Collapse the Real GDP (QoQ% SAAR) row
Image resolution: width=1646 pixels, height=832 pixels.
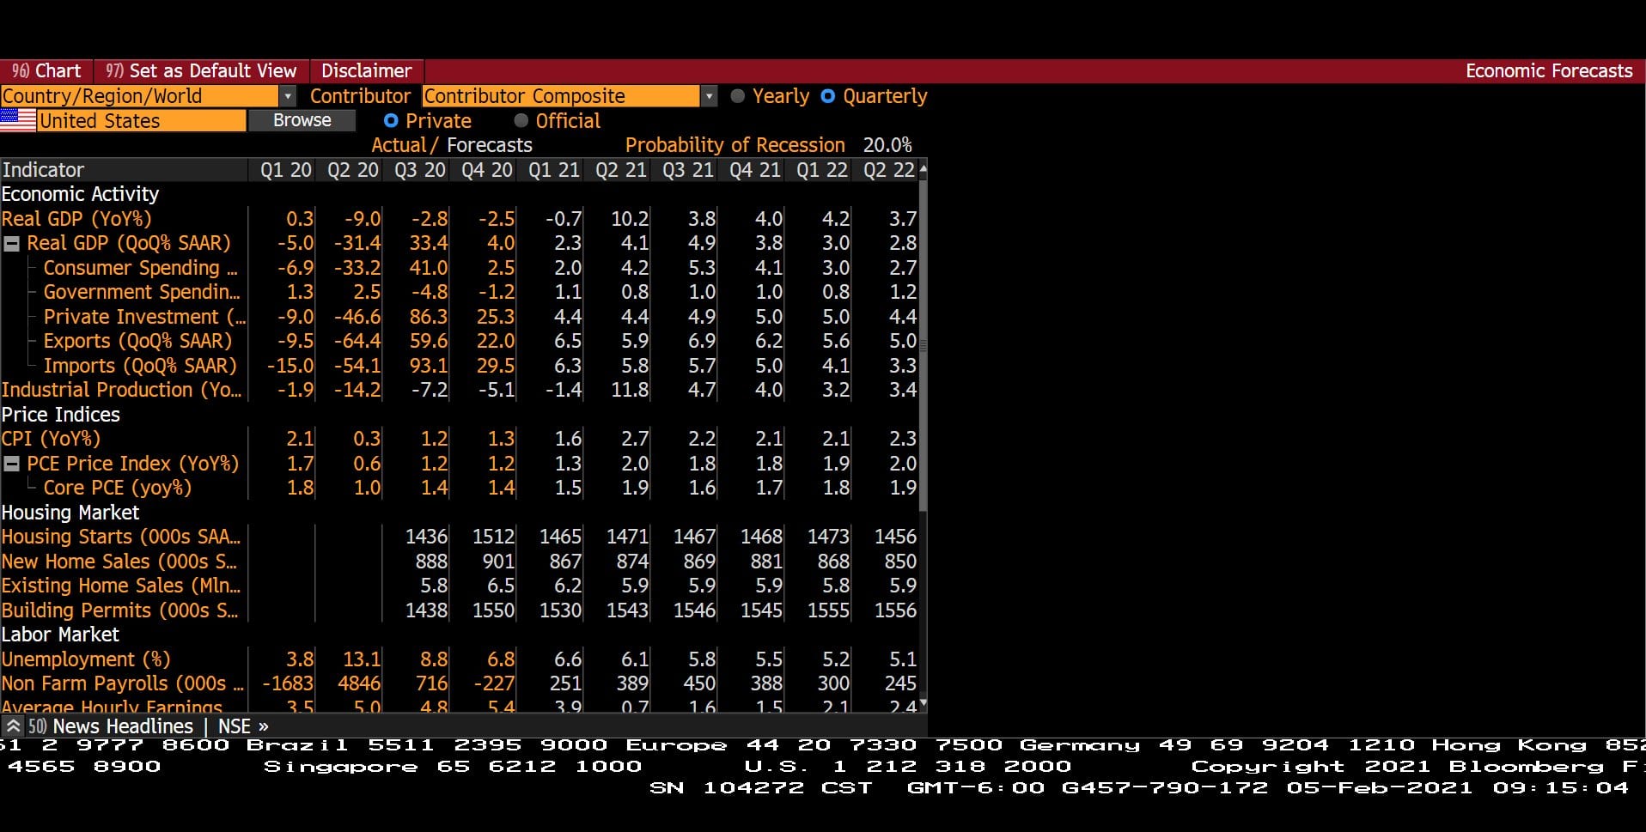pos(12,244)
